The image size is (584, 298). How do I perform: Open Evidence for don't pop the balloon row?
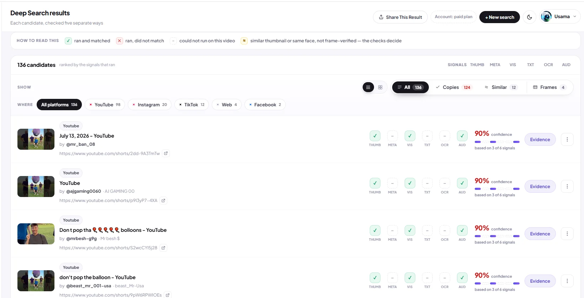tap(540, 281)
